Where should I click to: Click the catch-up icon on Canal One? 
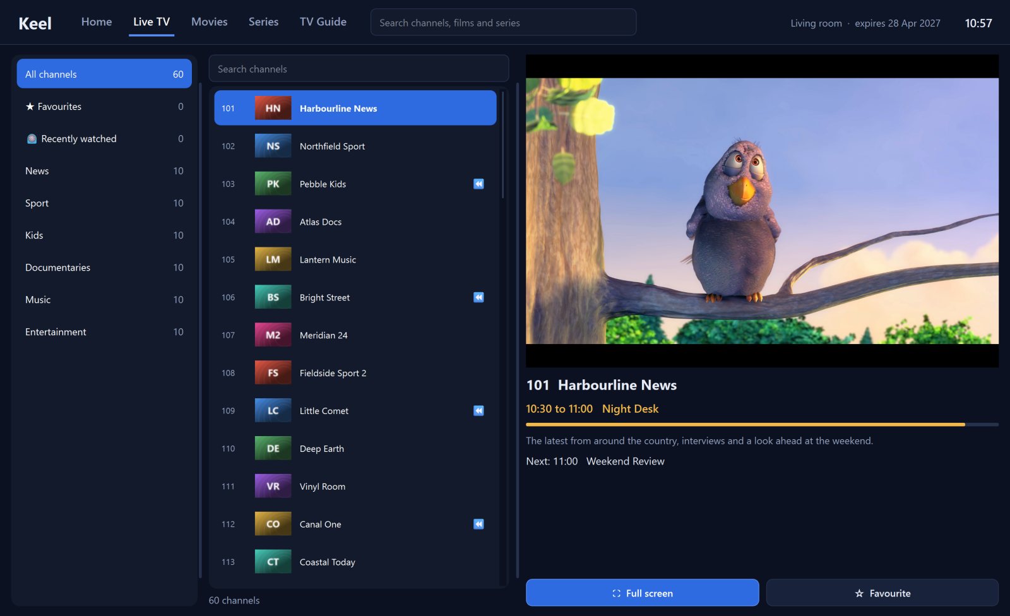478,524
